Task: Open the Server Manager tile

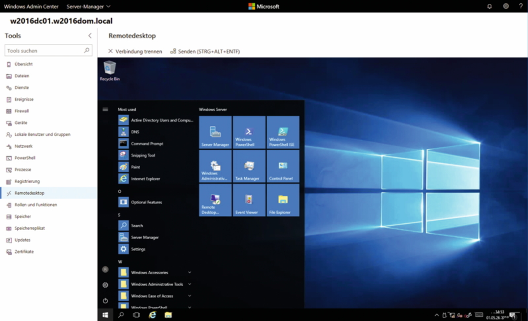Action: coord(215,132)
